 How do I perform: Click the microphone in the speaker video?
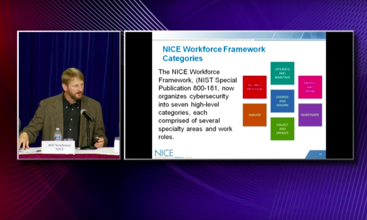(87, 115)
